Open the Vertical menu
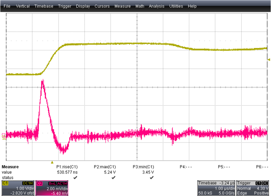Screen dimensions: 271x196 click(23, 6)
